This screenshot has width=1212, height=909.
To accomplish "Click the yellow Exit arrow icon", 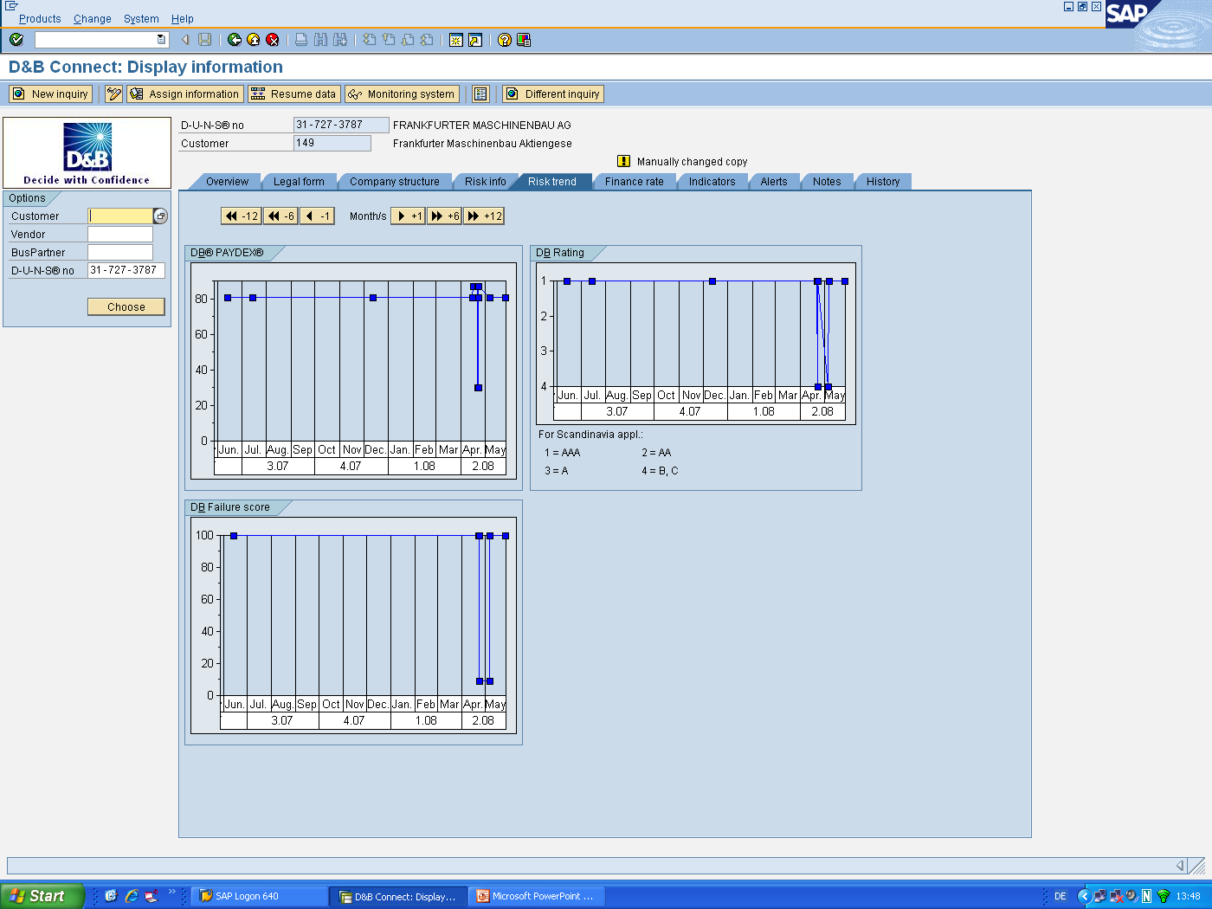I will coord(254,40).
